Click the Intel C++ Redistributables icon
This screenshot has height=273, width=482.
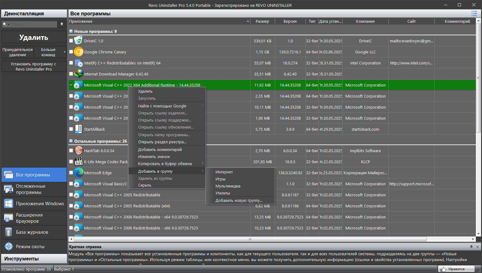79,63
